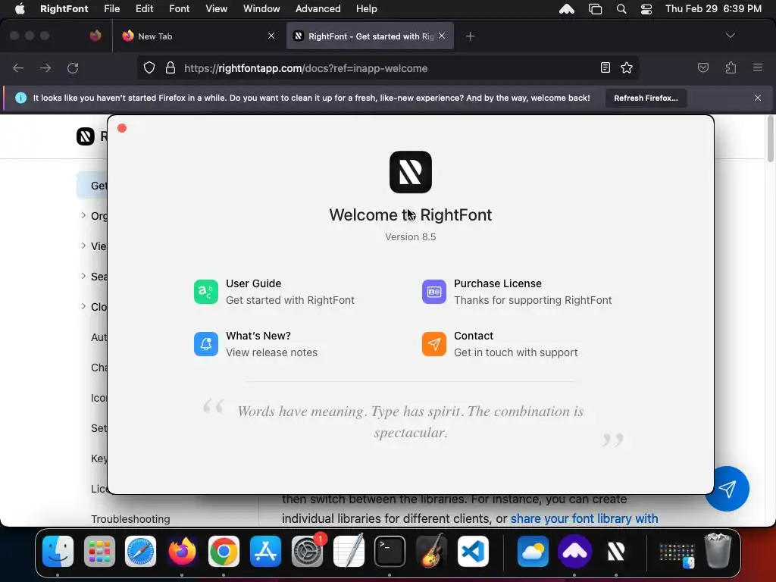Open Terminal from the Dock
This screenshot has width=776, height=582.
tap(390, 551)
